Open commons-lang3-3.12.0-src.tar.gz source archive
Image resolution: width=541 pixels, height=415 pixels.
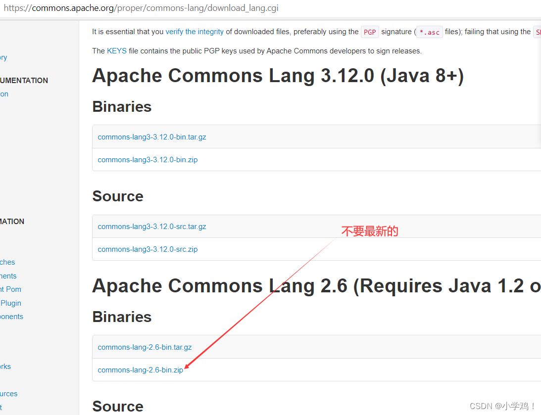(152, 227)
